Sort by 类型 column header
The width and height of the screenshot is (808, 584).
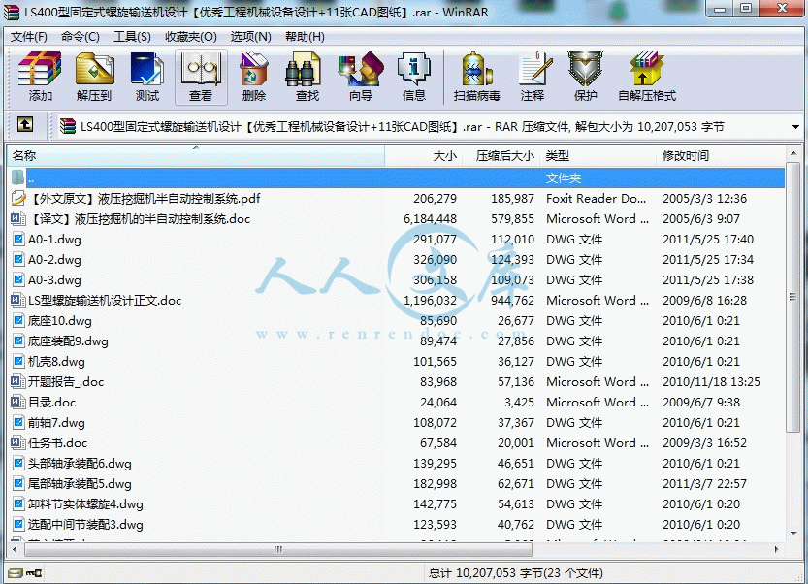click(x=598, y=155)
